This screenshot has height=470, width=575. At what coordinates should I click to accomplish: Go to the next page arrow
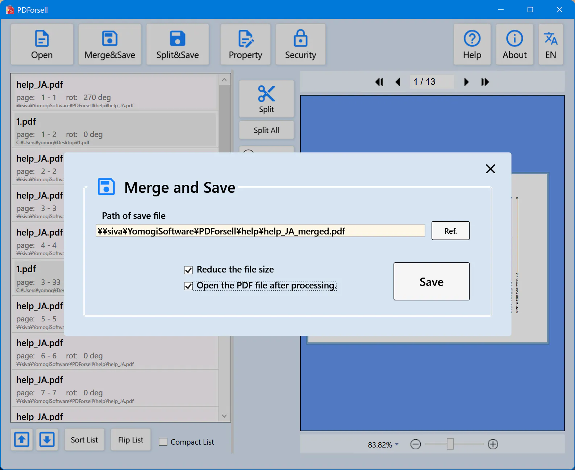pyautogui.click(x=466, y=82)
